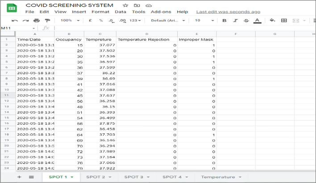Screen dimensions: 316x183
Task: Open the zoom 100% dropdown
Action: point(70,21)
